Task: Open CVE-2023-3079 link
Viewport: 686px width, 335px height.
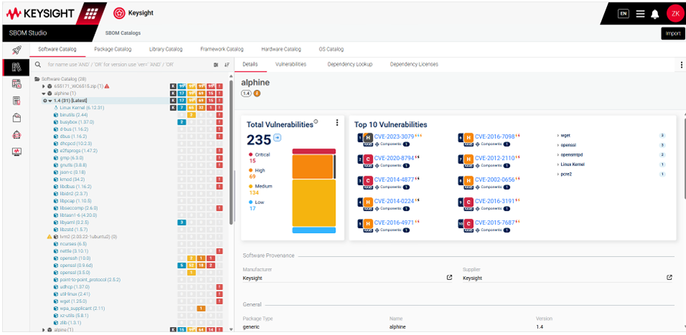Action: tap(394, 137)
